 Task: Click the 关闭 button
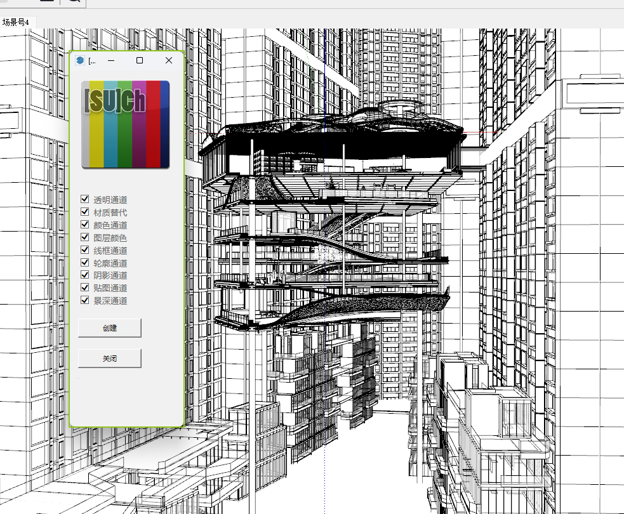pos(109,359)
